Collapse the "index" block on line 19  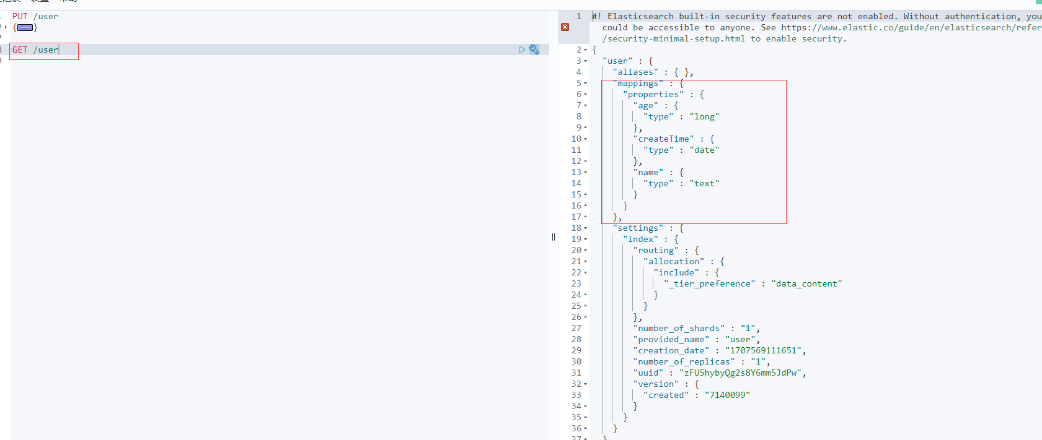pos(586,239)
